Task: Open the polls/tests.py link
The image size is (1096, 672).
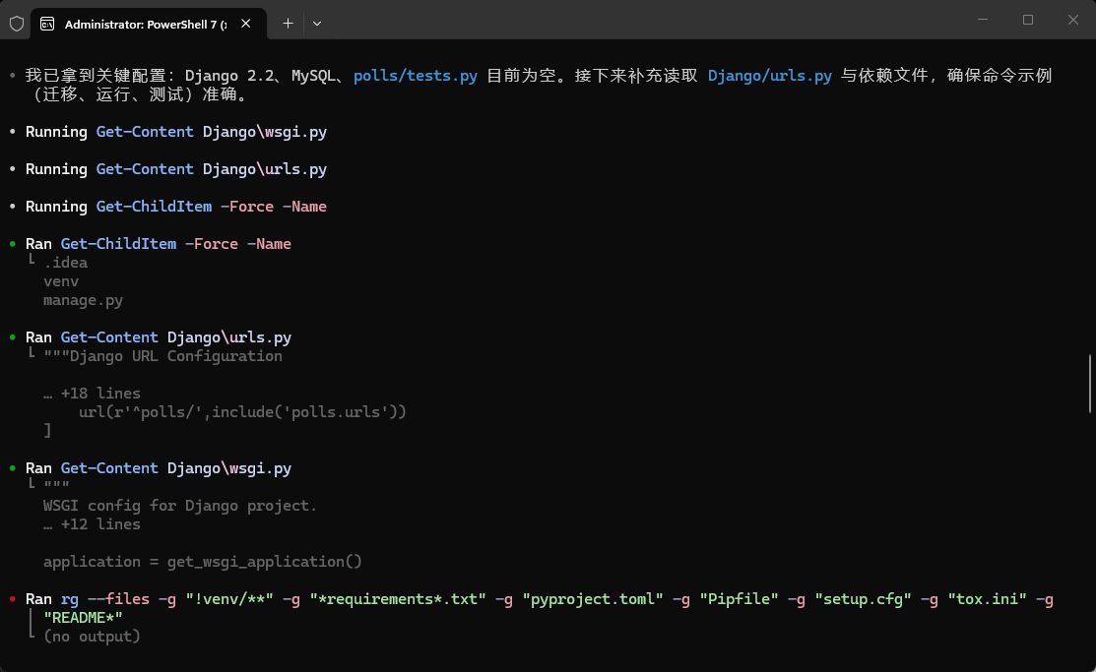Action: [x=416, y=76]
